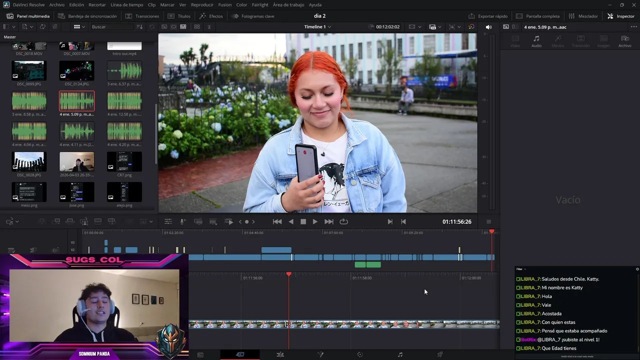The width and height of the screenshot is (640, 360).
Task: Click Pantalla completa button
Action: [x=538, y=16]
